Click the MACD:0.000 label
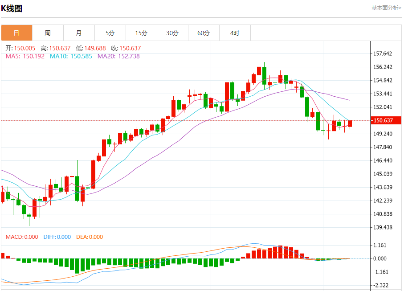The width and height of the screenshot is (404, 291). point(22,237)
